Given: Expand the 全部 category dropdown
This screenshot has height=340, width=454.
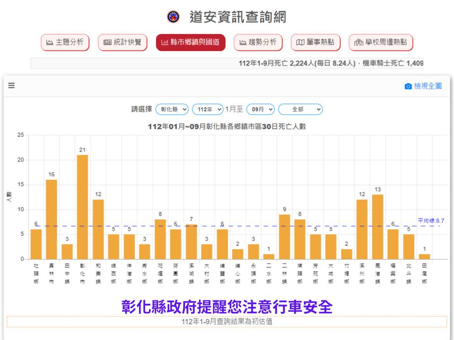Looking at the screenshot, I should point(300,109).
